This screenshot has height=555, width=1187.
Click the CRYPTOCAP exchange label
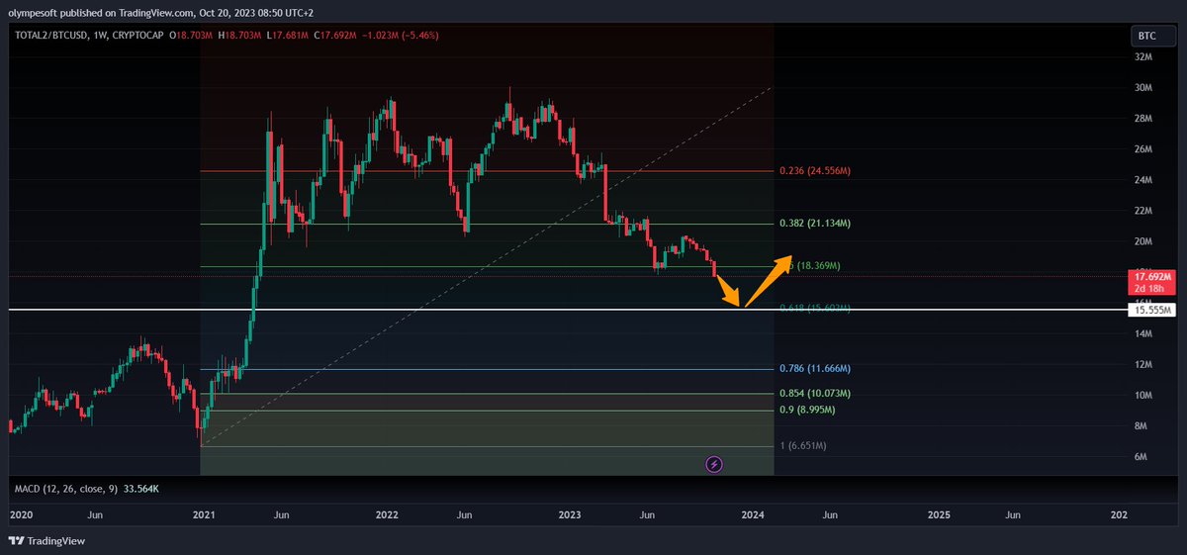[x=139, y=36]
